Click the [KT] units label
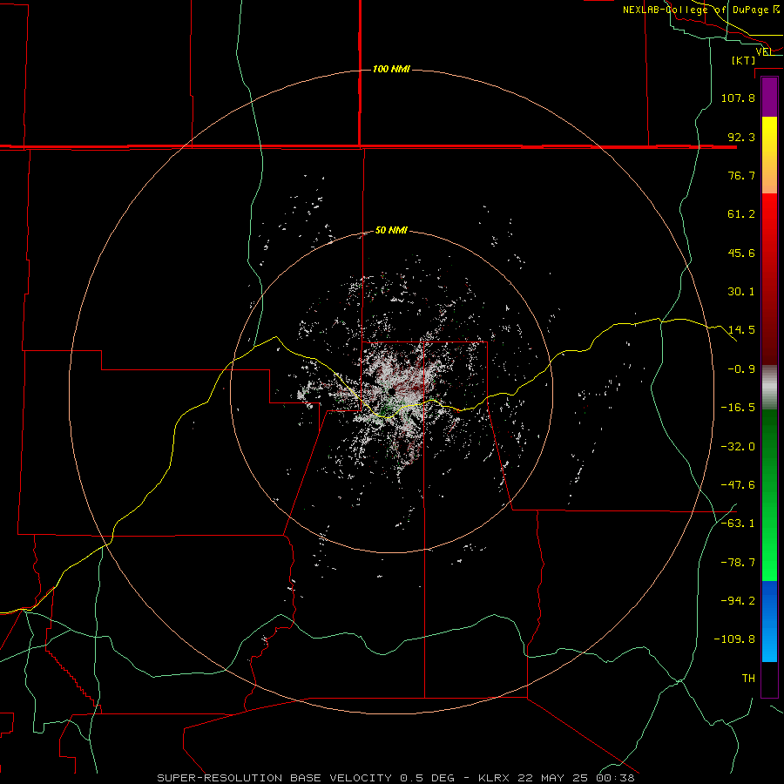 click(x=744, y=60)
